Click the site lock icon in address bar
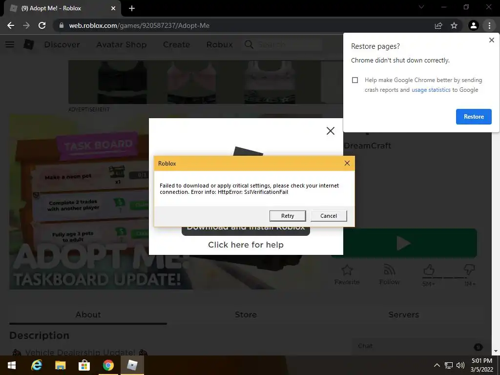Viewport: 500px width, 375px height. [x=62, y=25]
